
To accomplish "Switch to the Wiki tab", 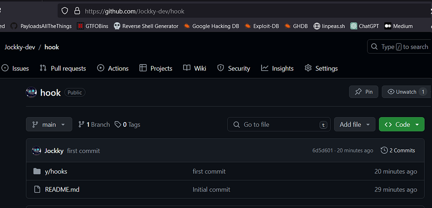I will click(195, 68).
